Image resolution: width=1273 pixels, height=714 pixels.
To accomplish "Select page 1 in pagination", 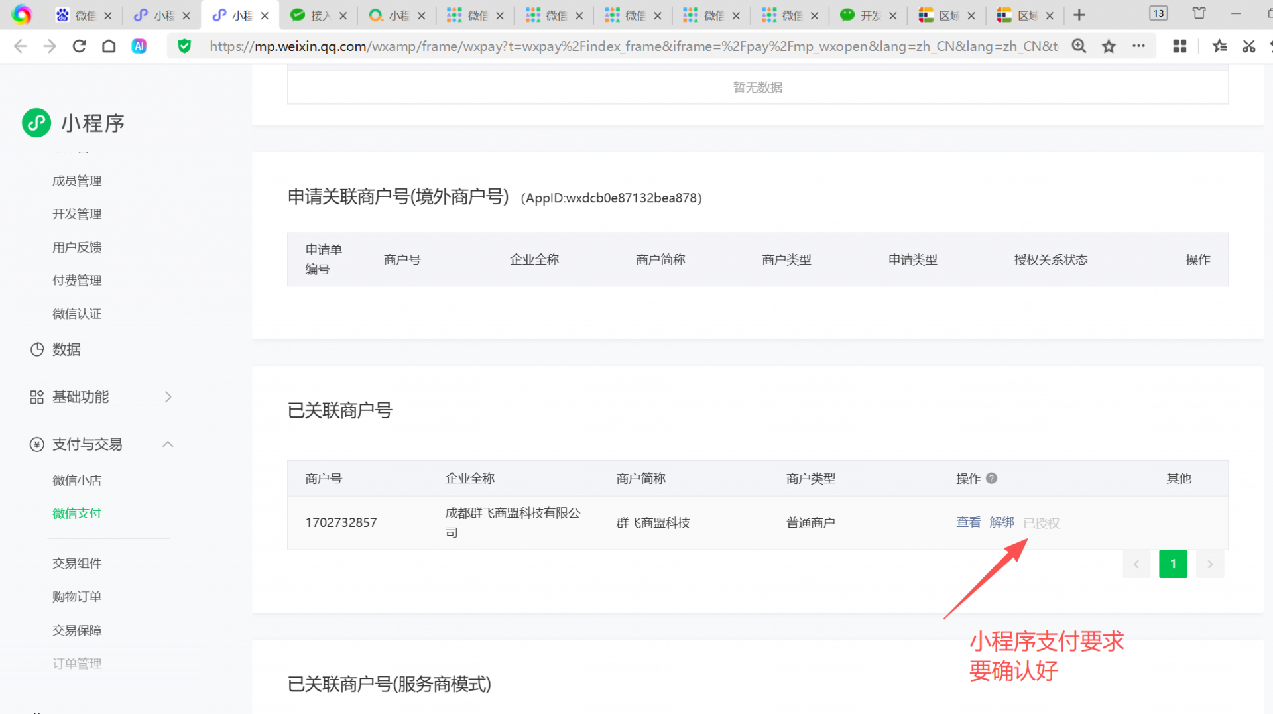I will click(1172, 564).
